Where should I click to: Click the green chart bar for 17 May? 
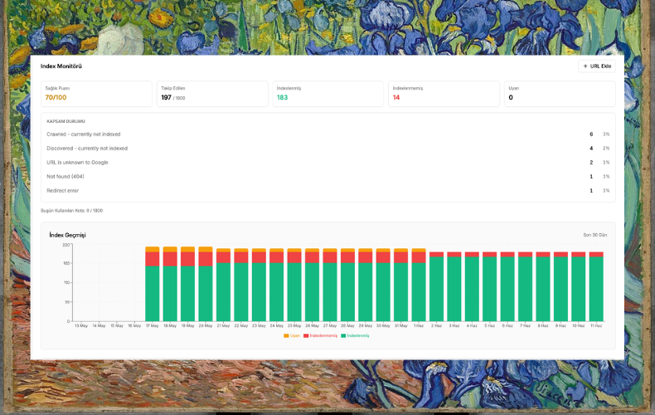click(152, 294)
